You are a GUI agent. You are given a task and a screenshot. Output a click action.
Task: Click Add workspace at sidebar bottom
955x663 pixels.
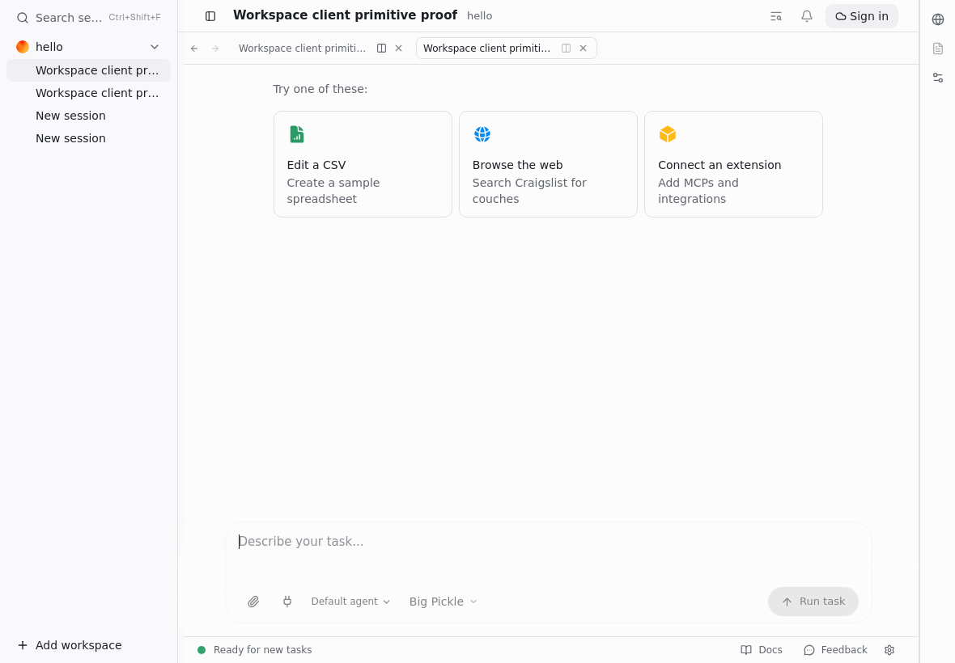coord(70,645)
